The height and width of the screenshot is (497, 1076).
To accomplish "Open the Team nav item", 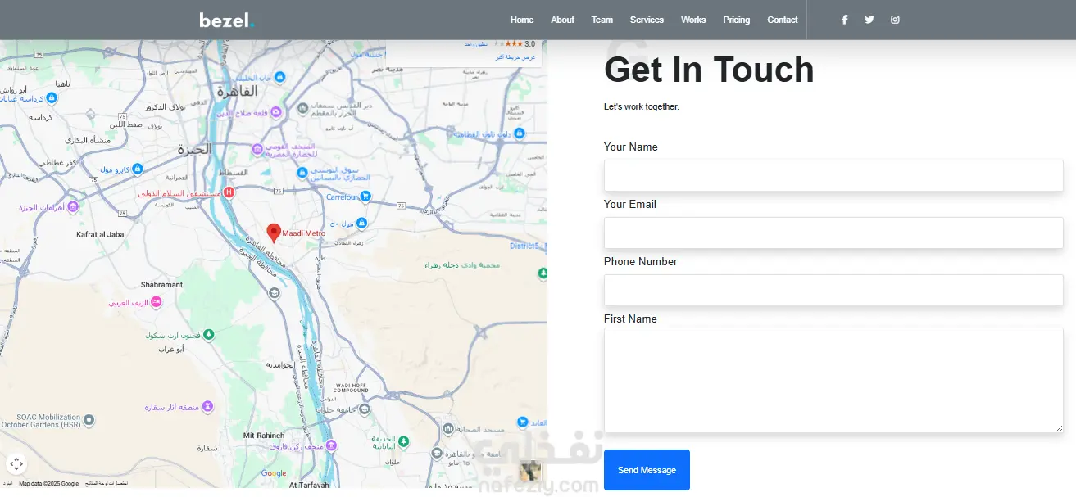I will (x=602, y=20).
